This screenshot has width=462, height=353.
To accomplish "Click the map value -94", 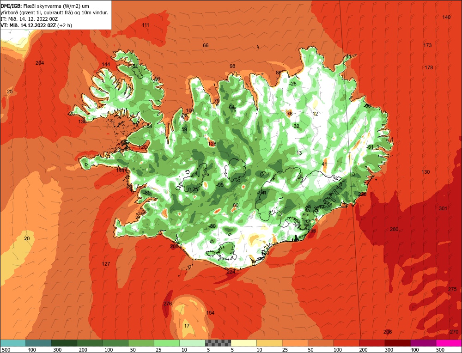I will point(261,193).
